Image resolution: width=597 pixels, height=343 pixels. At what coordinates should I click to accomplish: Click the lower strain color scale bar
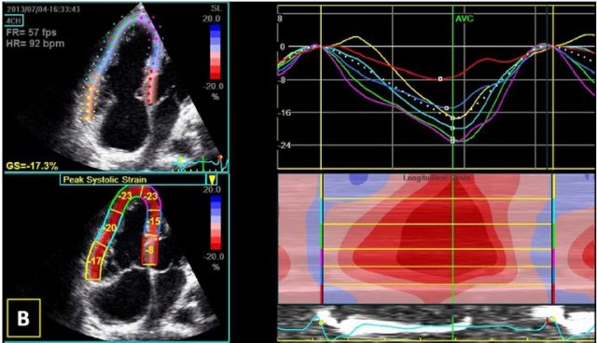click(x=215, y=222)
